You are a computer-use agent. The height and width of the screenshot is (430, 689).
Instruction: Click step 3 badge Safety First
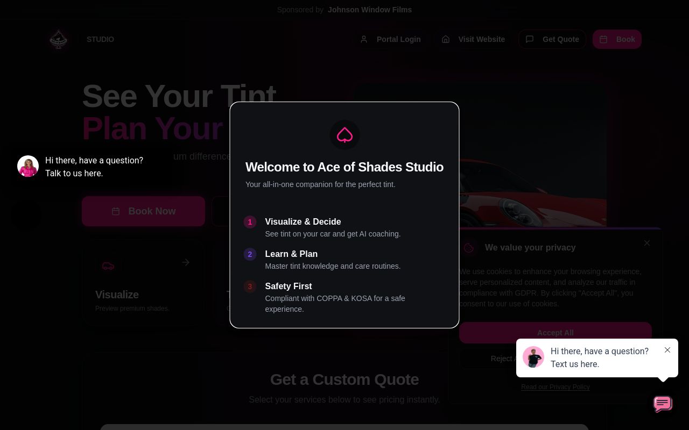[250, 286]
